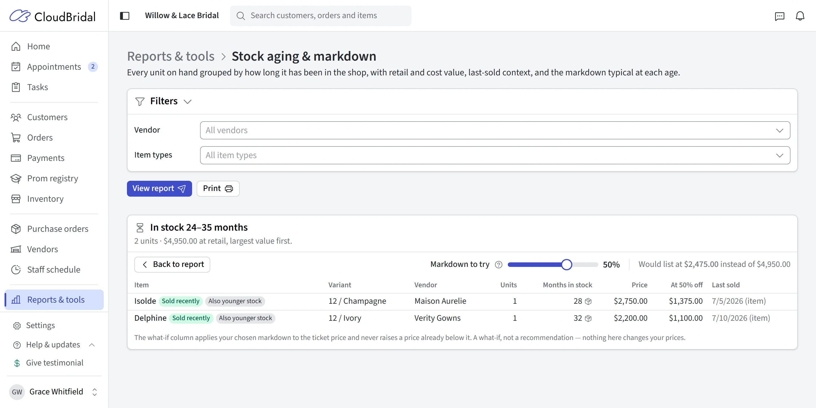This screenshot has height=408, width=816.
Task: Open the chat messages icon
Action: point(779,16)
